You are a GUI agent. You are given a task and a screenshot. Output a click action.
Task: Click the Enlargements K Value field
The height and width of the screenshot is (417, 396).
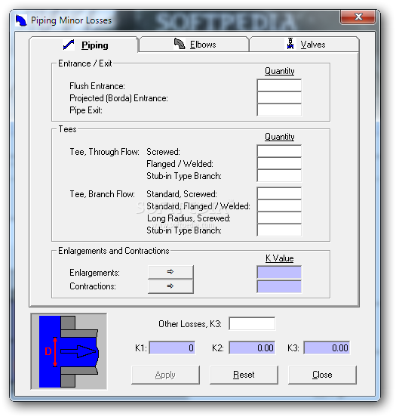pos(279,272)
